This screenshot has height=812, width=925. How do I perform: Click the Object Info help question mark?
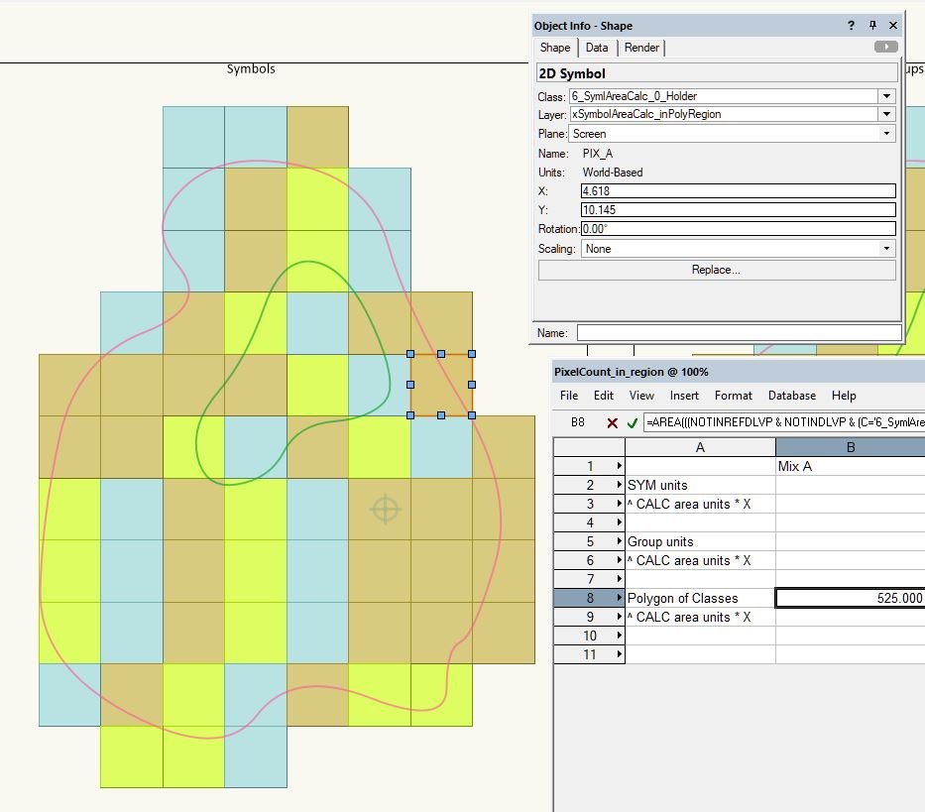tap(851, 26)
